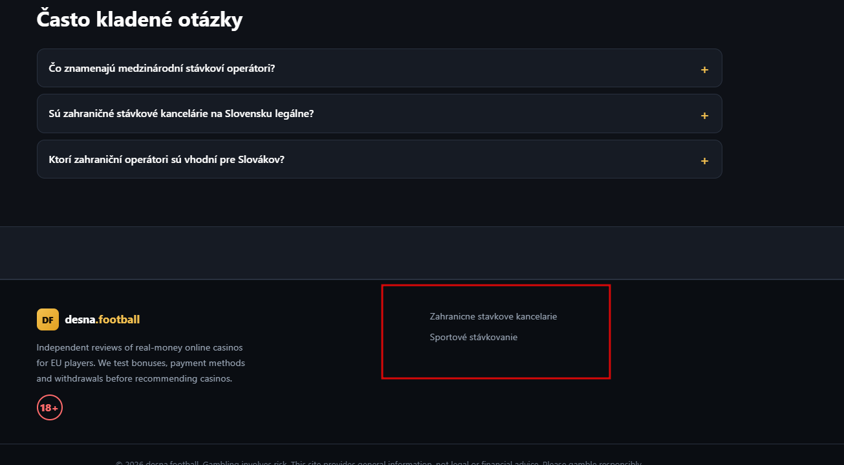
Task: Click the 'Často kladené otázky' heading
Action: 140,19
